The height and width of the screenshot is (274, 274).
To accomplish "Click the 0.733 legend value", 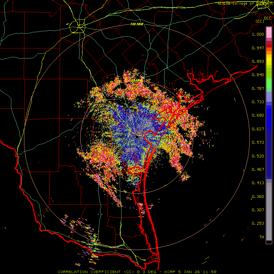I will [258, 102].
